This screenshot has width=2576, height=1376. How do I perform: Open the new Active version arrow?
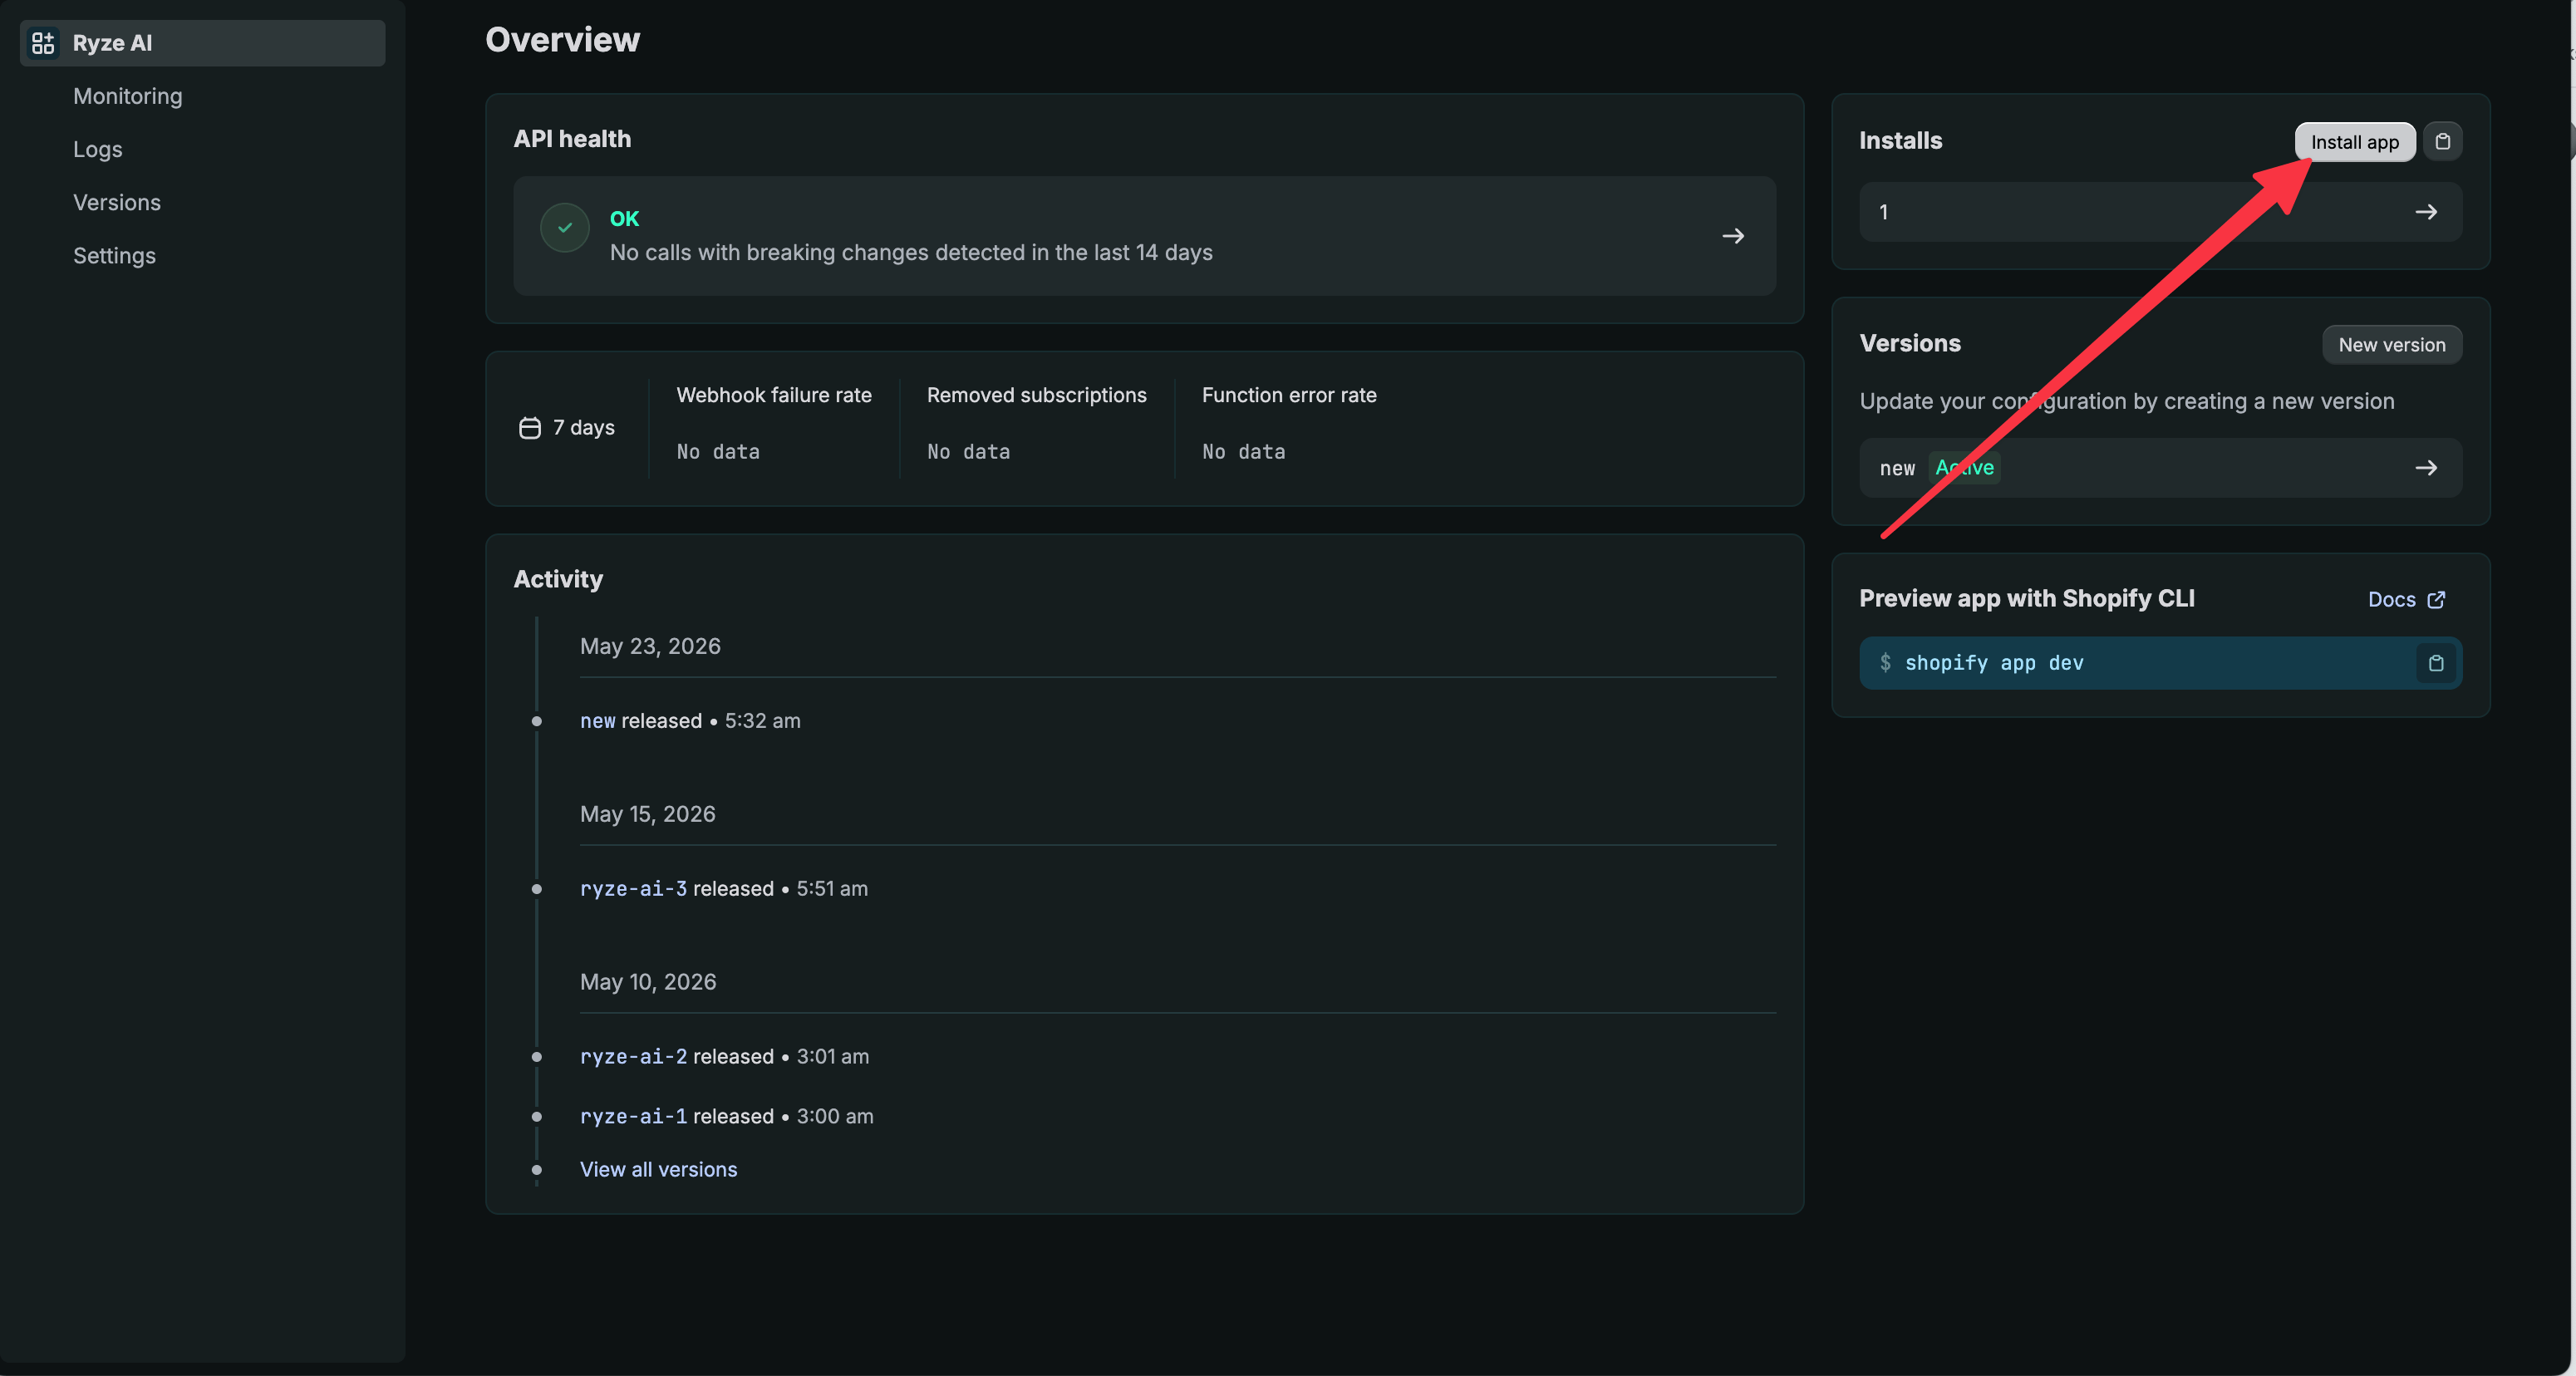coord(2426,468)
